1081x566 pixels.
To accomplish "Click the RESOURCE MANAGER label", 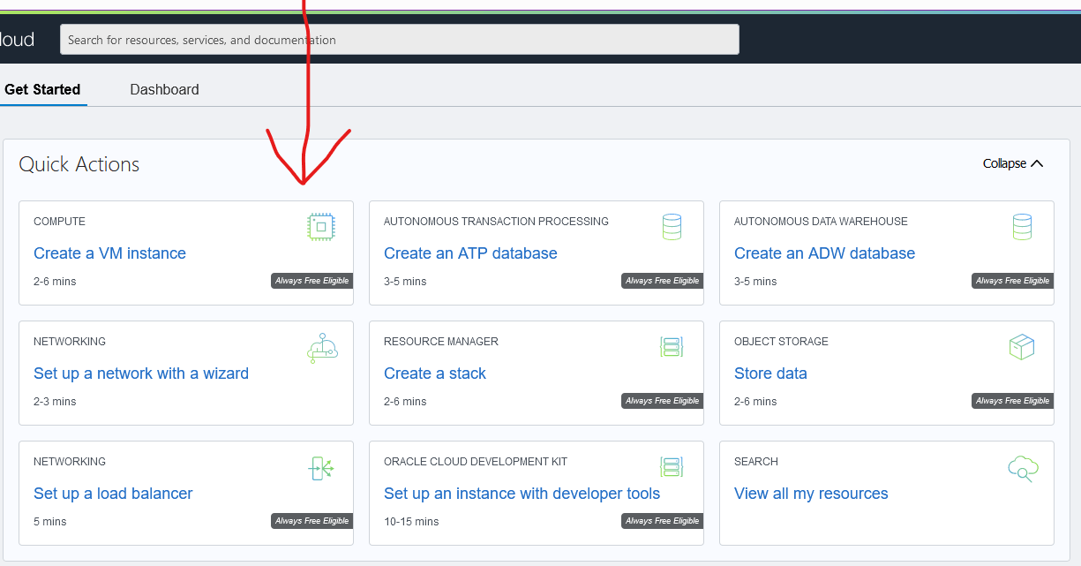I will click(441, 342).
